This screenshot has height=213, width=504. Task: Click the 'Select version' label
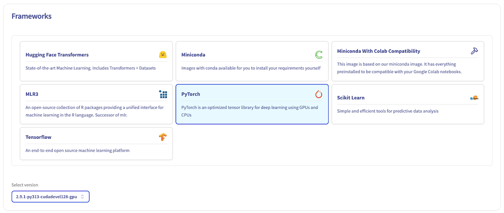pos(25,185)
